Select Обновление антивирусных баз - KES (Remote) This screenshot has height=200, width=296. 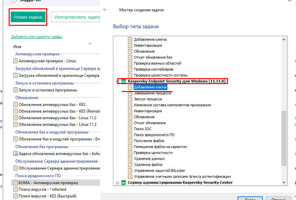[x=59, y=111]
